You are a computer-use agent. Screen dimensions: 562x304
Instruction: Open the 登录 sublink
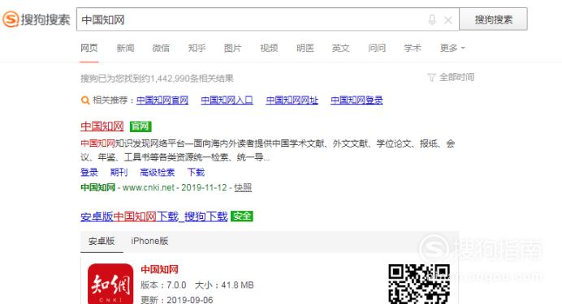point(89,173)
